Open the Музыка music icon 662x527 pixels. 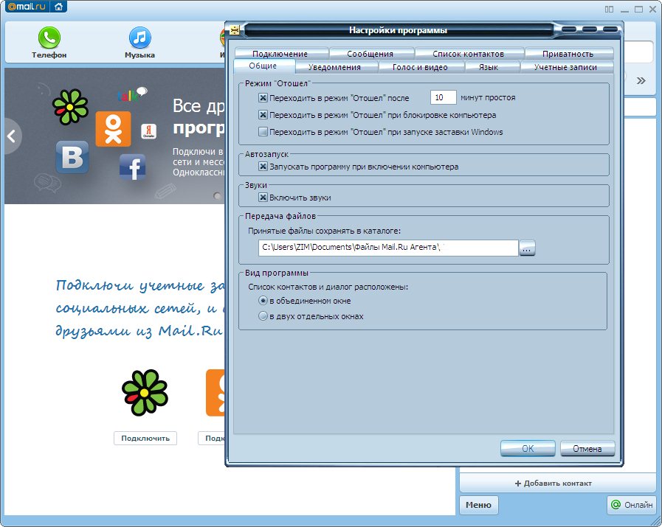click(x=139, y=38)
